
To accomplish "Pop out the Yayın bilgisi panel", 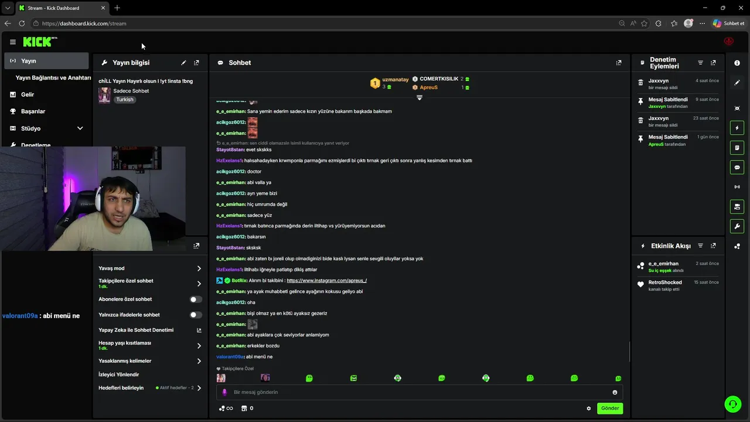I will coord(196,63).
